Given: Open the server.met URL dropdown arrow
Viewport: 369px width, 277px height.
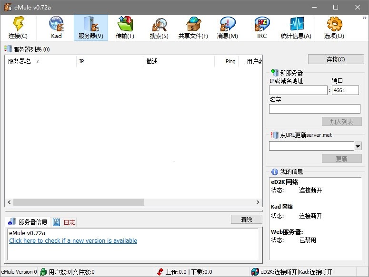Looking at the screenshot, I should click(358, 146).
